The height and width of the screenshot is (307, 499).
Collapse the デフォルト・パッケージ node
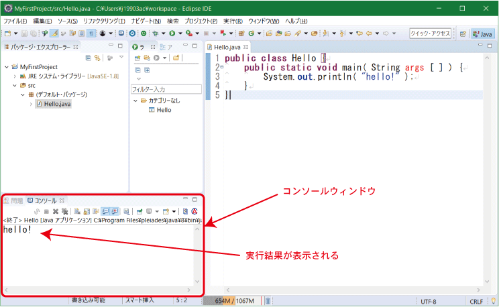23,95
